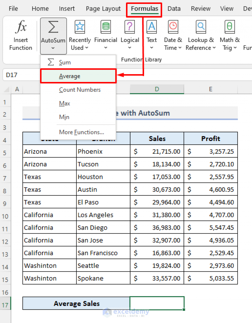Screen dimensions: 252x323
Task: Open the Date & Time functions icon
Action: pyautogui.click(x=173, y=27)
